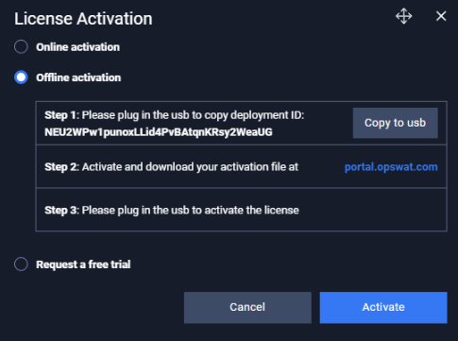458x341 pixels.
Task: Click the Step 2 bold label
Action: 60,167
